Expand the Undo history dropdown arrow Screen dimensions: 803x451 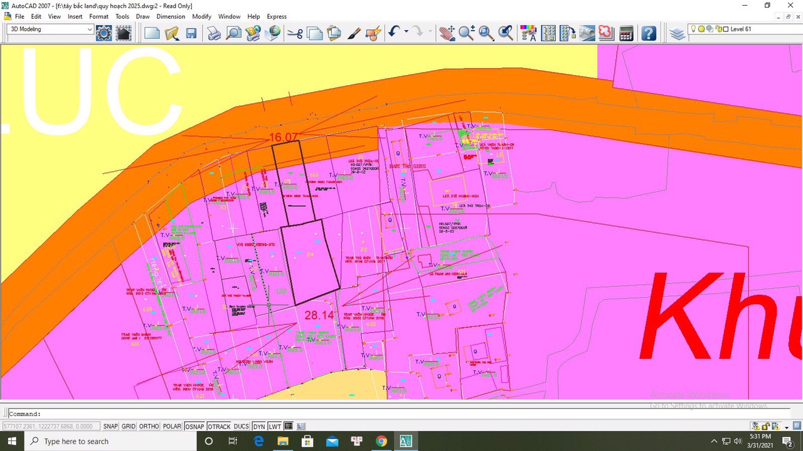tap(407, 32)
